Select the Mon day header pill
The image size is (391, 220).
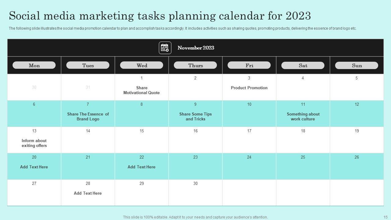point(34,65)
